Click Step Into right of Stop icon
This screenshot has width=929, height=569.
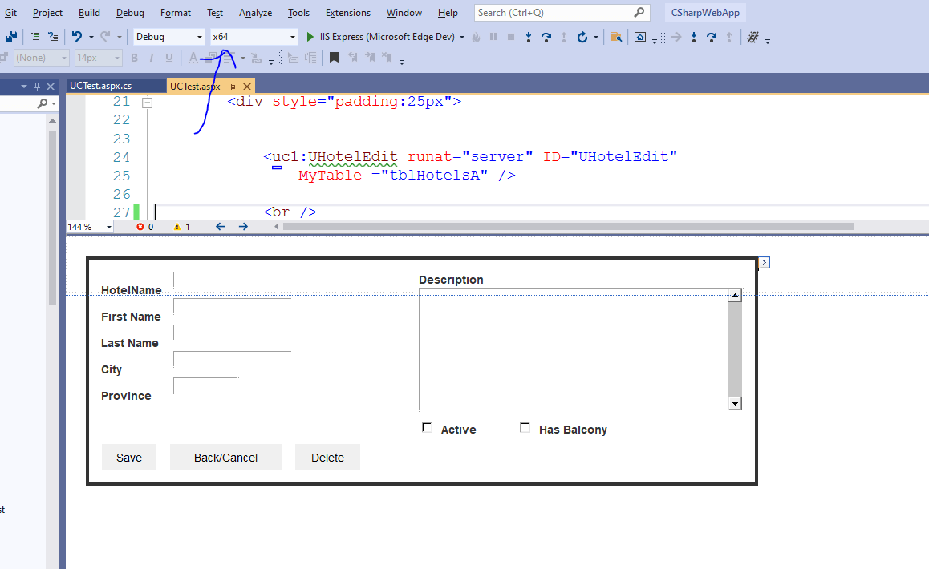[529, 38]
